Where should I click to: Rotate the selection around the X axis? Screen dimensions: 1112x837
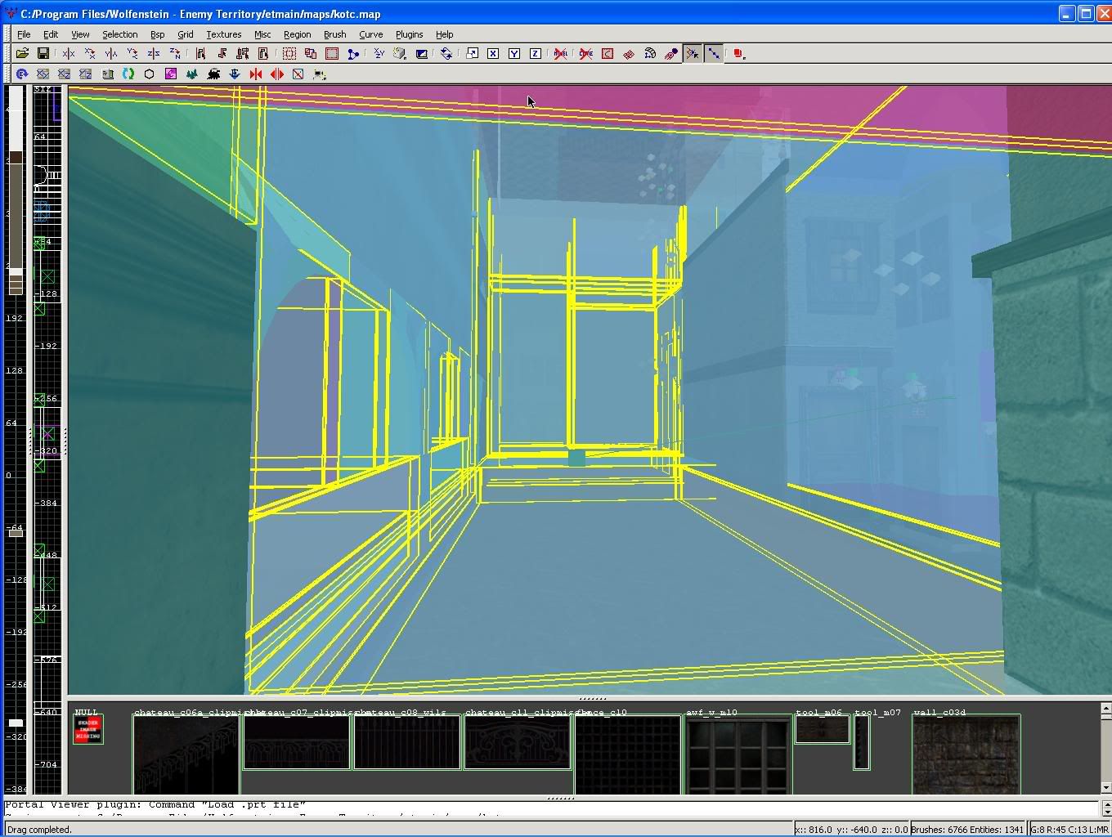click(90, 54)
